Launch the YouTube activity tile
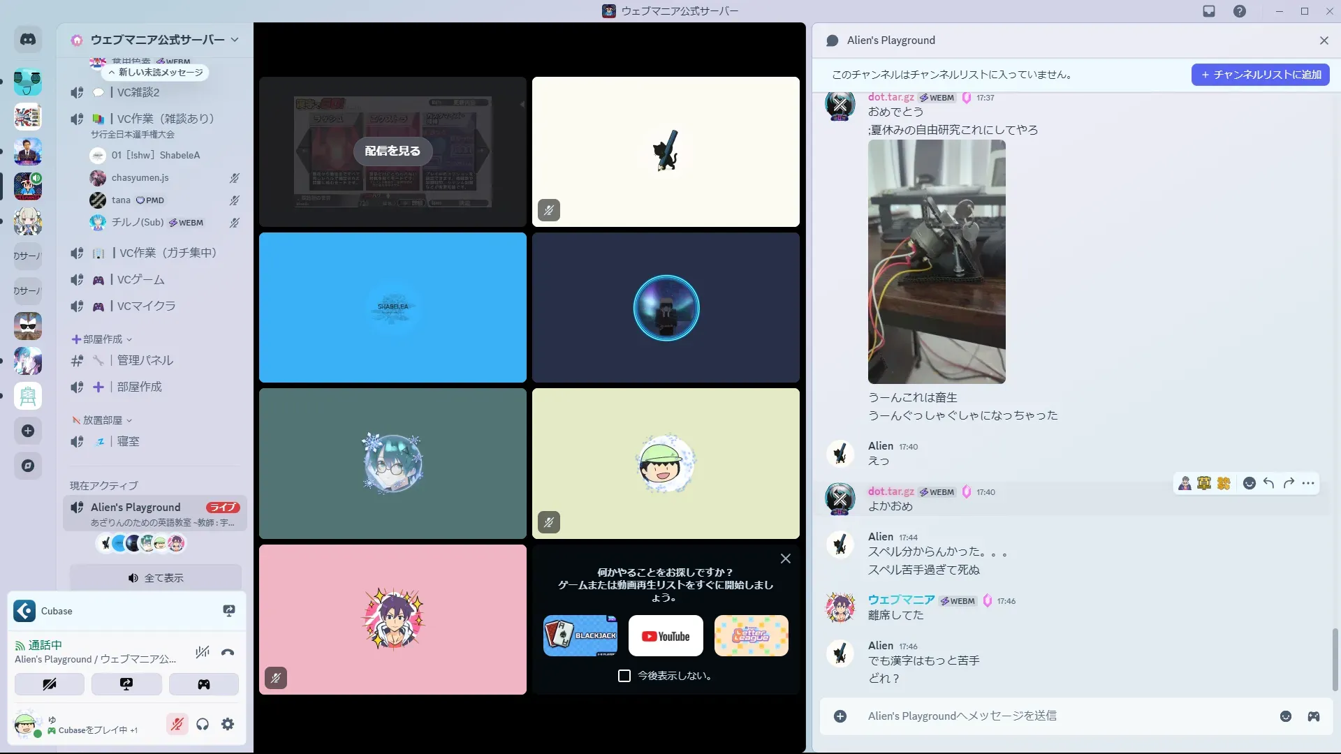1341x754 pixels. pos(666,636)
